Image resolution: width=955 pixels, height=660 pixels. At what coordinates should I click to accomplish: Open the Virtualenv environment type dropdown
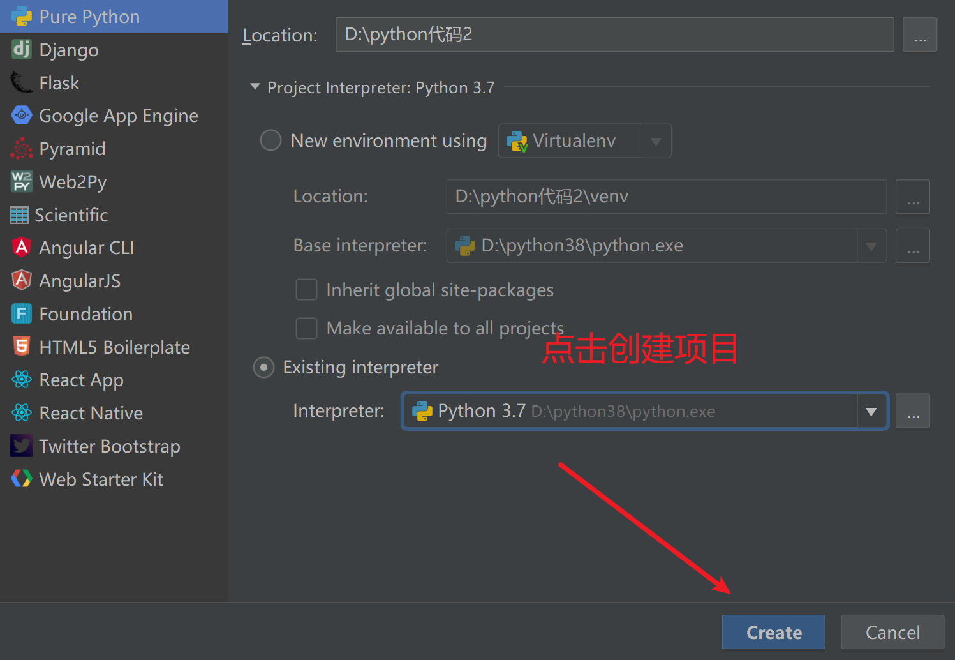pos(656,141)
